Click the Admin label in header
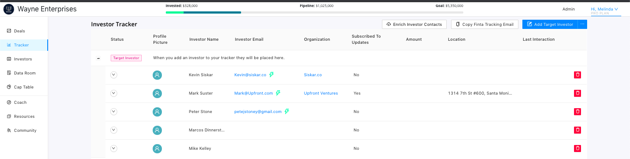 [568, 9]
